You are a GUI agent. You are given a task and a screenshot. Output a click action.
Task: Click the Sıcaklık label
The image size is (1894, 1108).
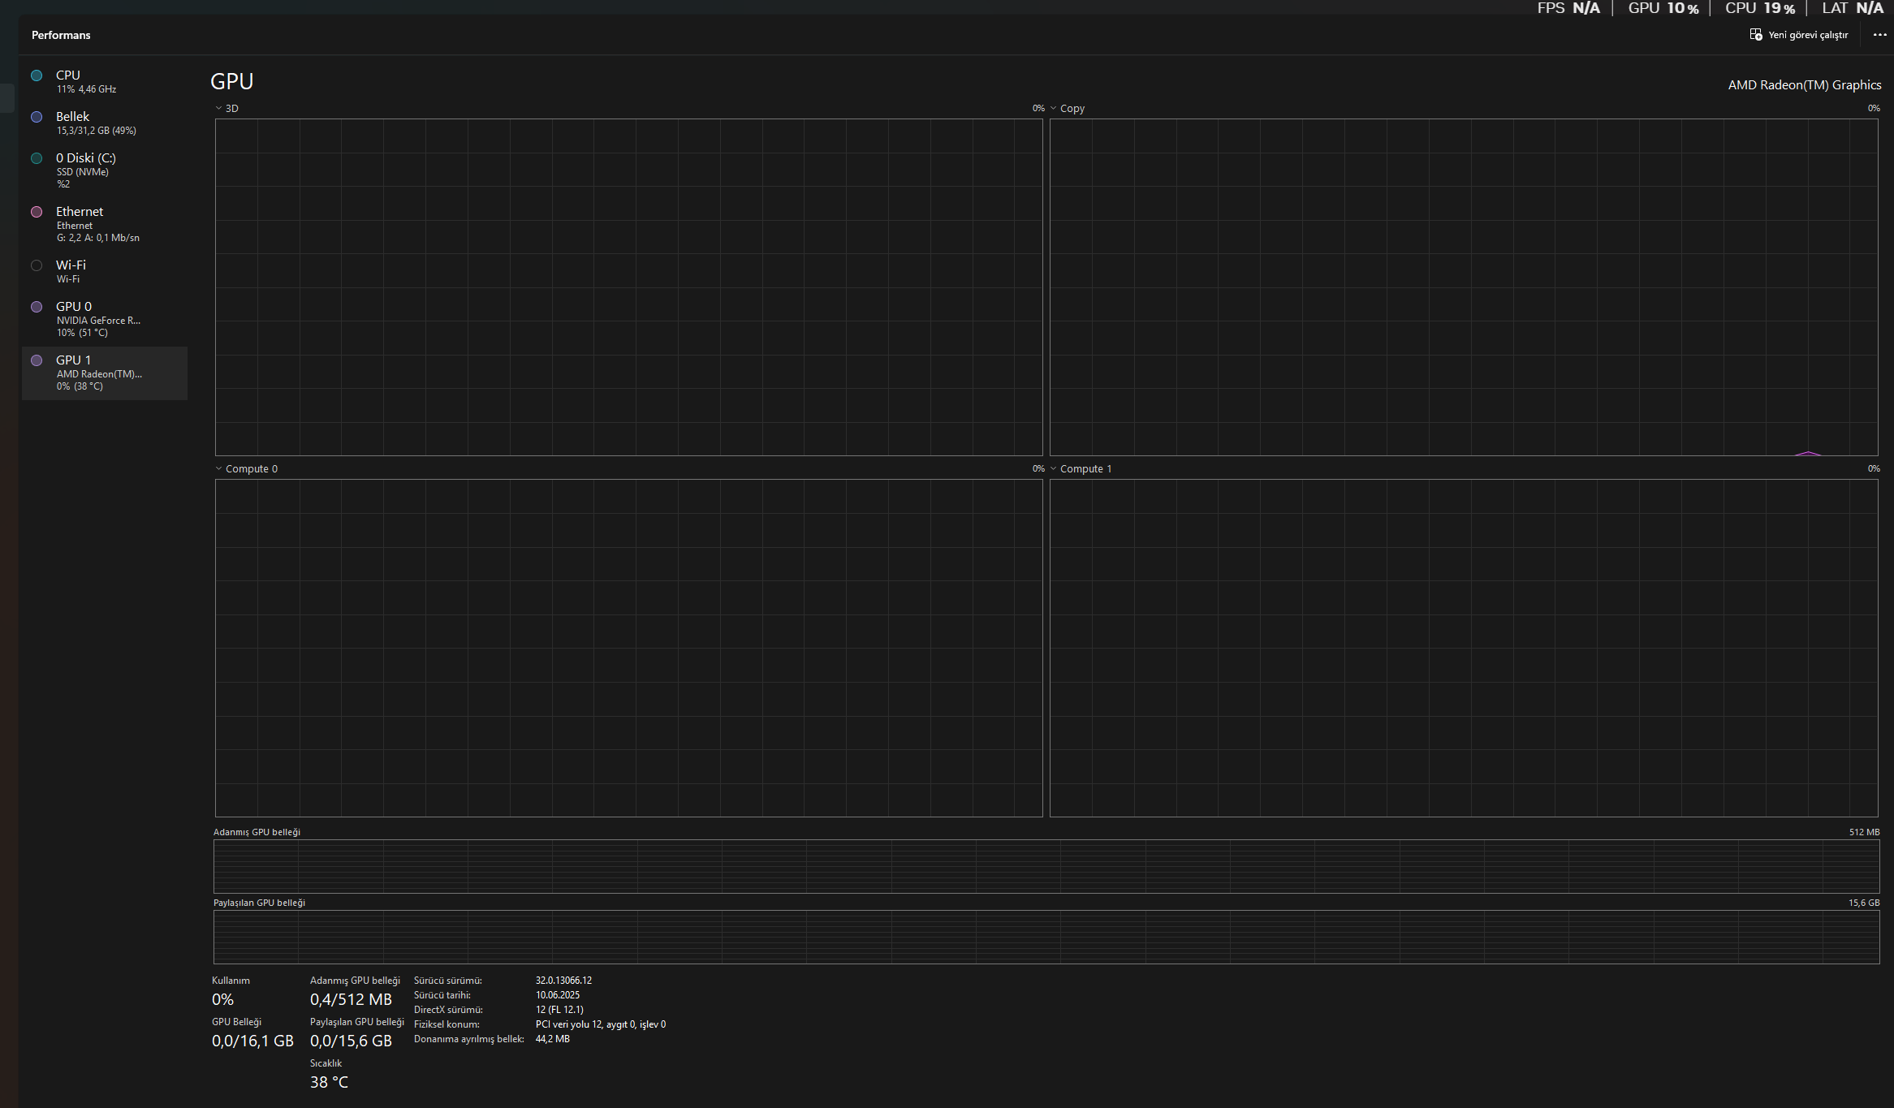[x=326, y=1063]
